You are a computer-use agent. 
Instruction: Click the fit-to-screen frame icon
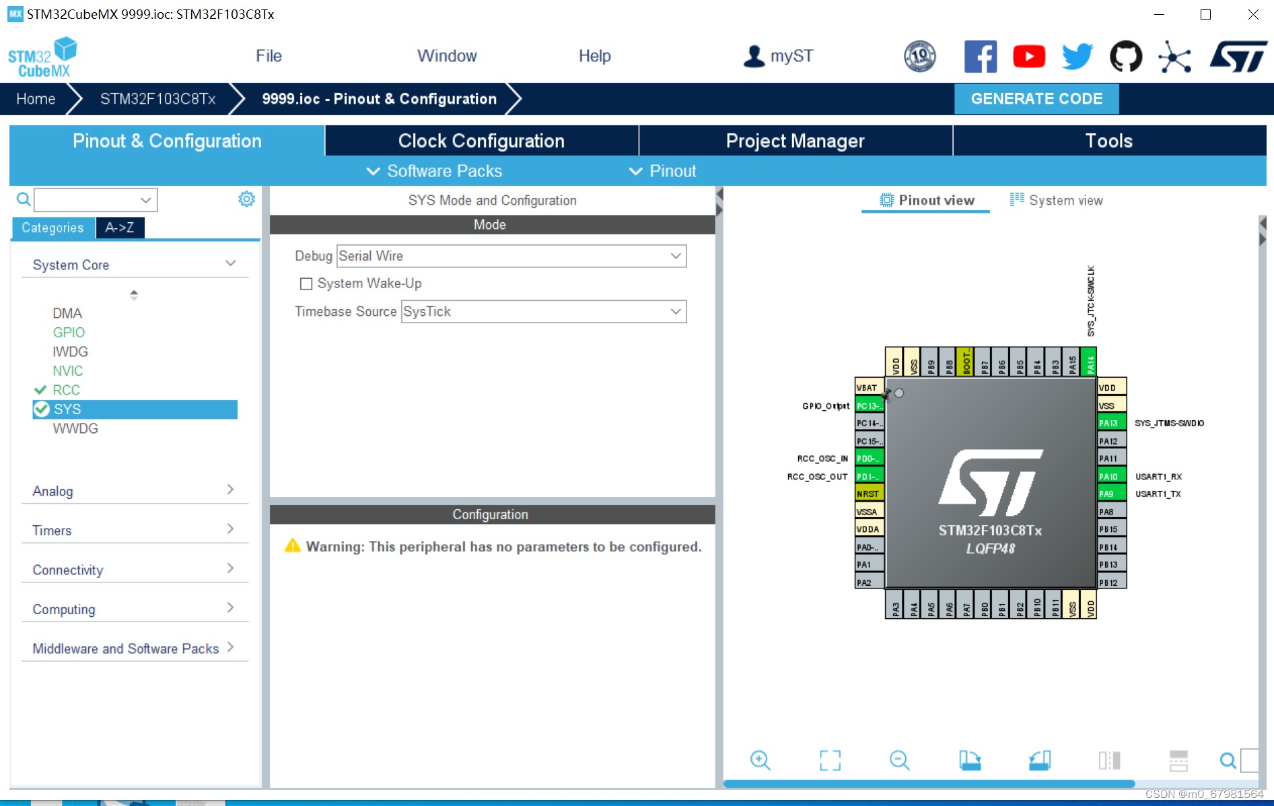[830, 760]
